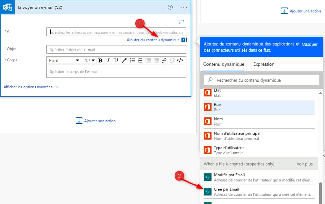Insert a numbered list in Corps
325x204 pixels.
[x=140, y=61]
